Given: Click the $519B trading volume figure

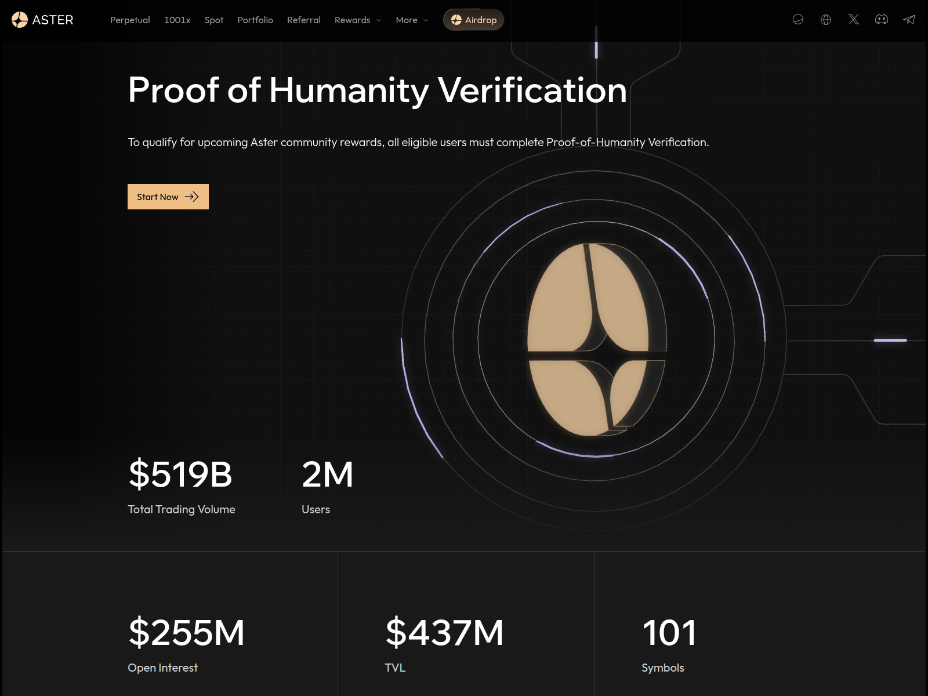Looking at the screenshot, I should pyautogui.click(x=180, y=474).
